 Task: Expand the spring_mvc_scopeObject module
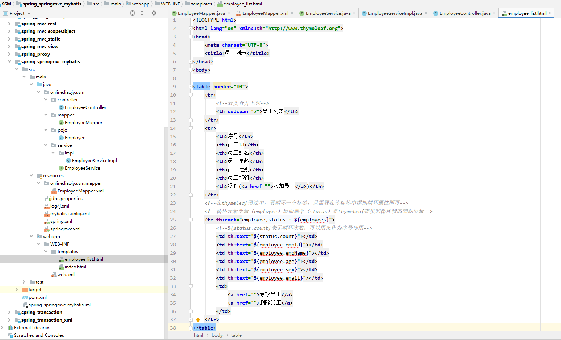pos(9,31)
